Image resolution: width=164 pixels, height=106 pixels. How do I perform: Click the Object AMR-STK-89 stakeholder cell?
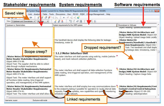point(29,61)
